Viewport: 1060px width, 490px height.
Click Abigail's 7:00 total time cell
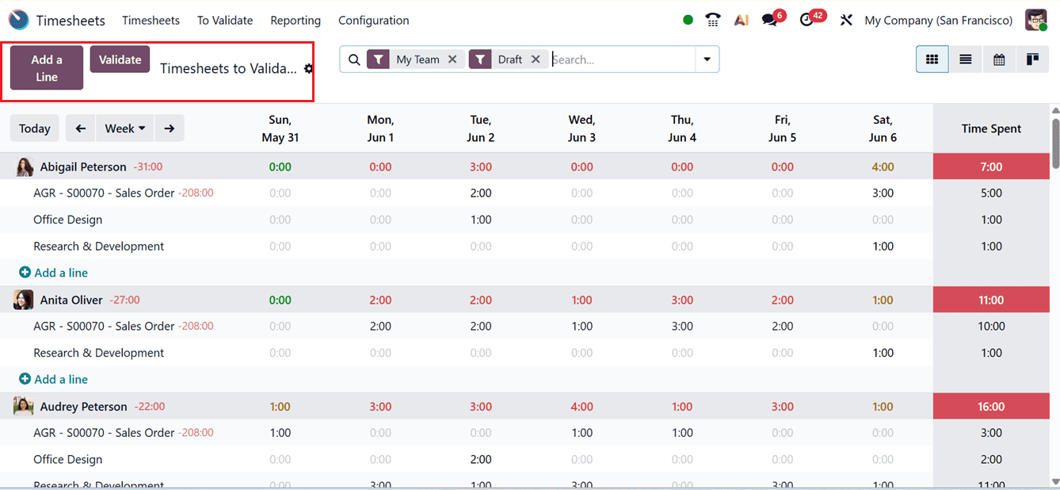(x=991, y=167)
